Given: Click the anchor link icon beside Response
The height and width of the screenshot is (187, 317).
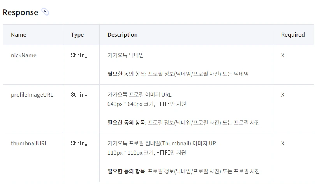Looking at the screenshot, I should [45, 12].
